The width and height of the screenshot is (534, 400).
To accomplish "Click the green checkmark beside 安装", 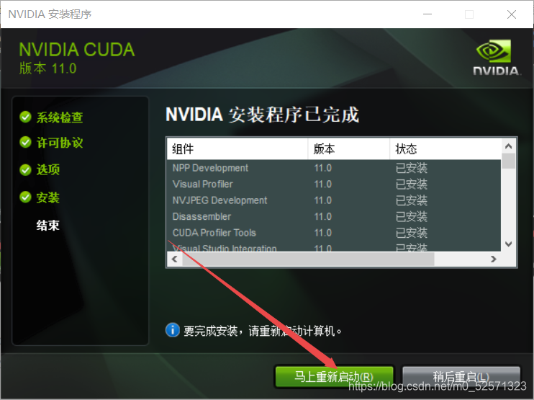I will click(x=25, y=197).
